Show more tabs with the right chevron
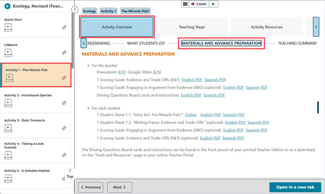 pyautogui.click(x=316, y=27)
